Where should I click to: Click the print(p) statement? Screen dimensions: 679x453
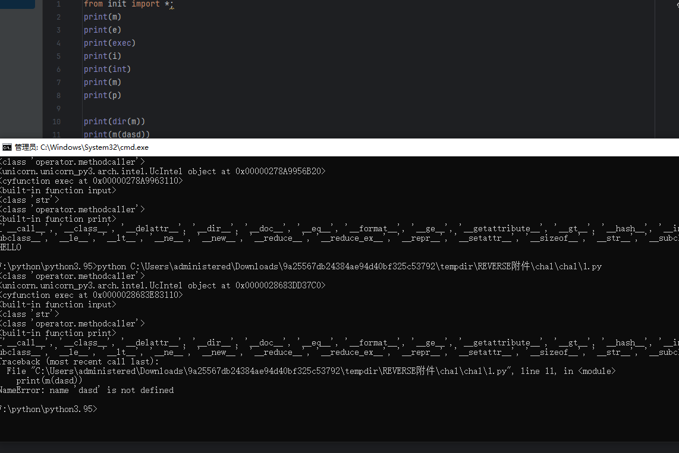point(102,96)
